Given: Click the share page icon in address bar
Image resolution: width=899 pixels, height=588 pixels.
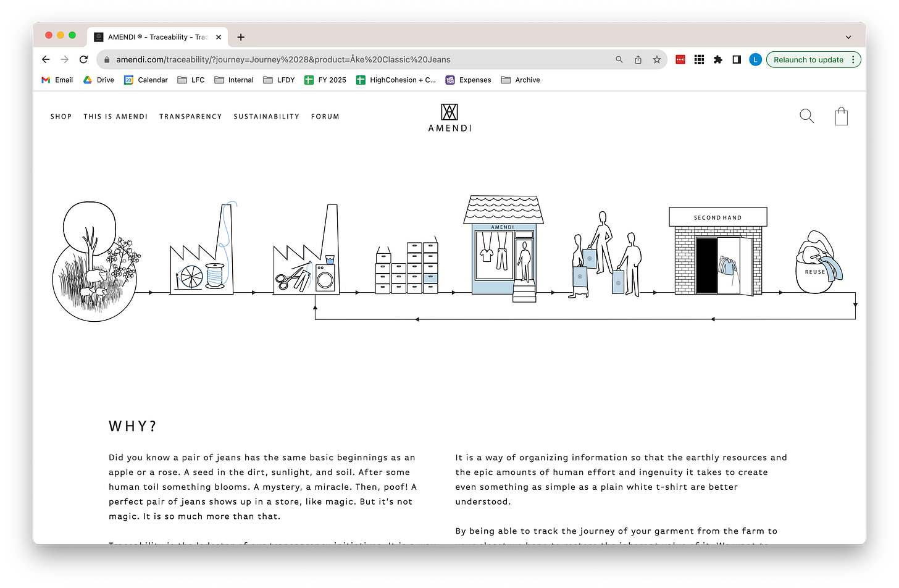Looking at the screenshot, I should pos(638,59).
